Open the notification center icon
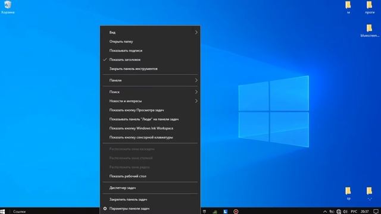 [376, 212]
